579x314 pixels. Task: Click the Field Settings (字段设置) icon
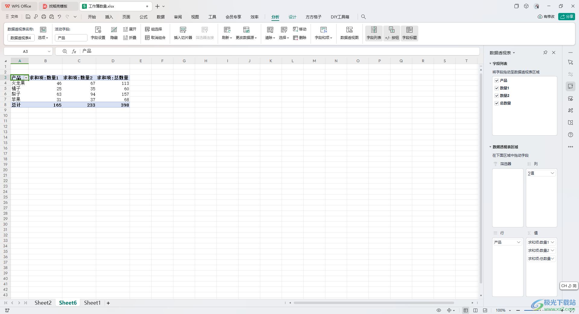point(98,33)
